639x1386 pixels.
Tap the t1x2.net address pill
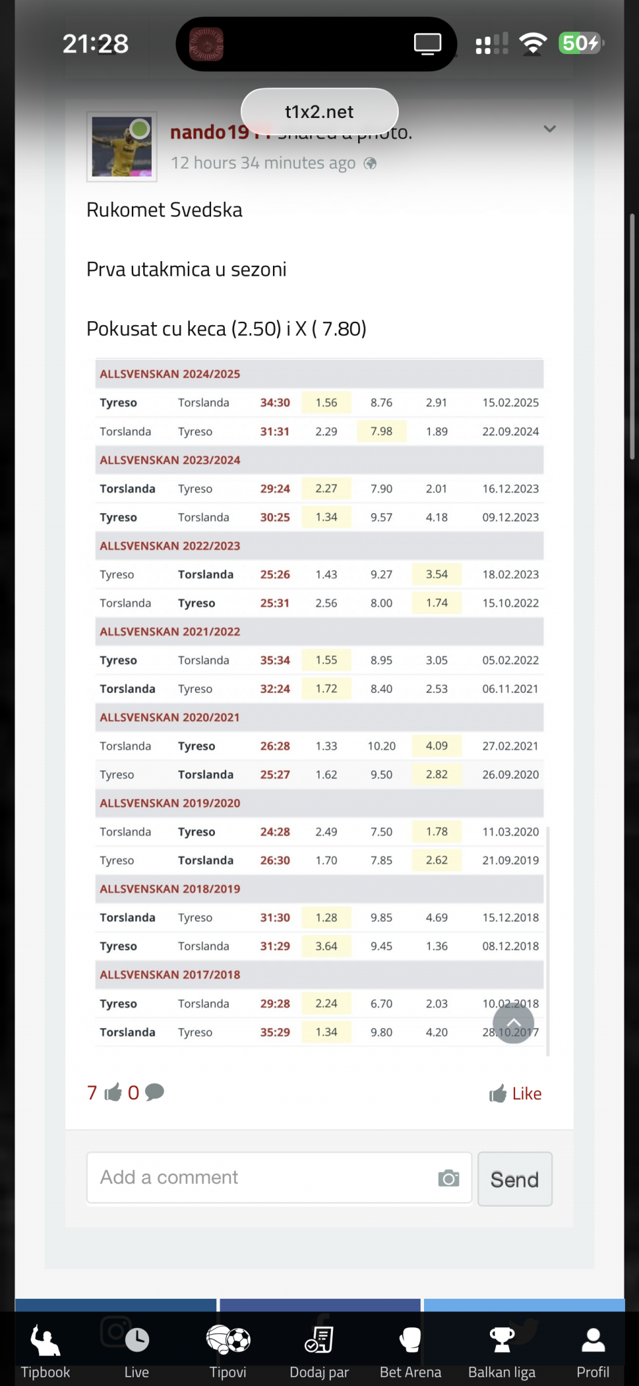(x=319, y=112)
